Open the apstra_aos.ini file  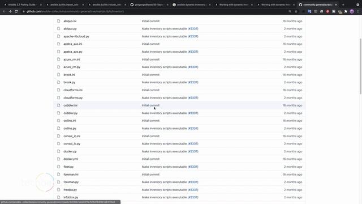click(x=73, y=44)
